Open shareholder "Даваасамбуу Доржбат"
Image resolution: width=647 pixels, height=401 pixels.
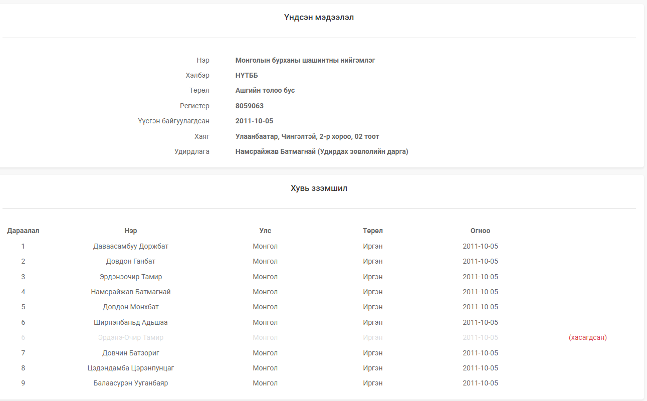coord(131,246)
